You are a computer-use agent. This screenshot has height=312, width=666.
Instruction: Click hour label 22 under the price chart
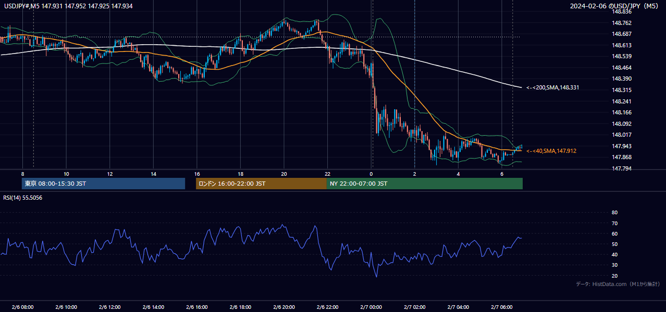tap(327, 174)
